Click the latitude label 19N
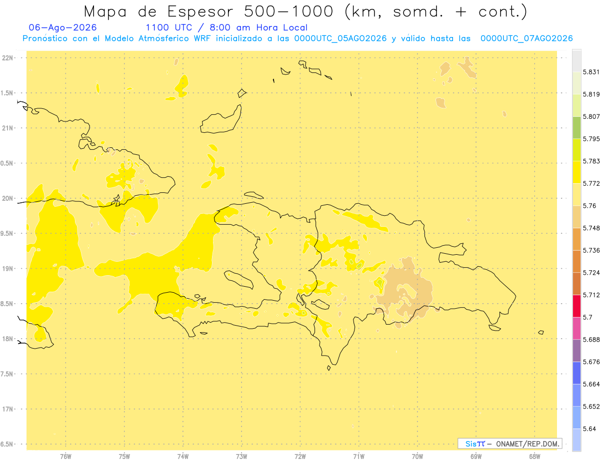This screenshot has height=463, width=600. [x=7, y=269]
